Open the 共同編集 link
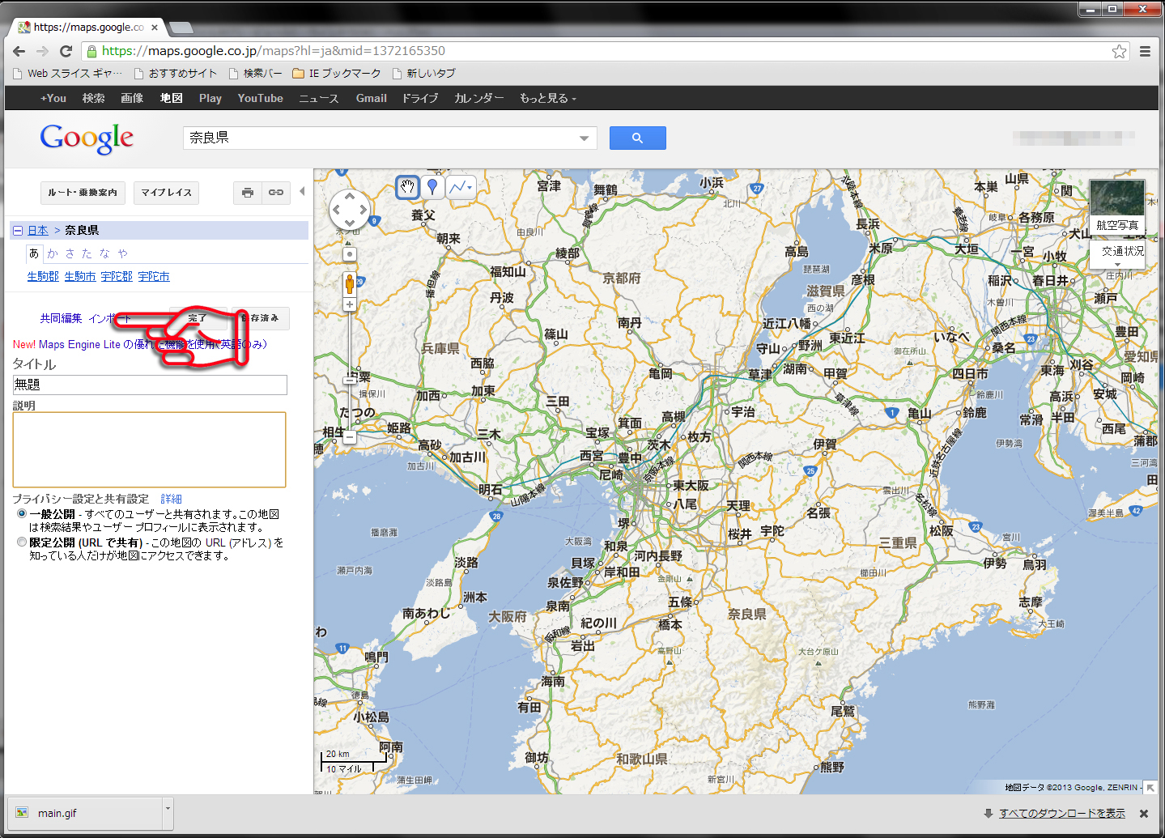This screenshot has height=838, width=1165. [62, 318]
